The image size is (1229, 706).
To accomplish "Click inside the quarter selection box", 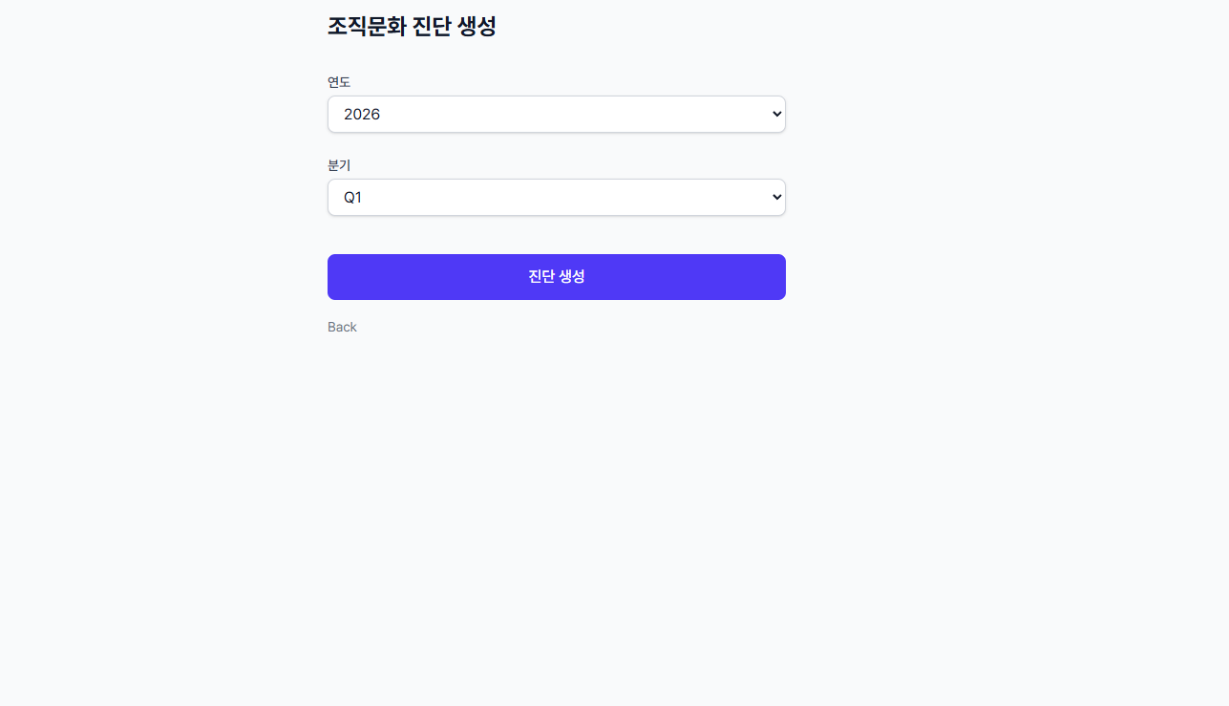I will click(x=557, y=197).
